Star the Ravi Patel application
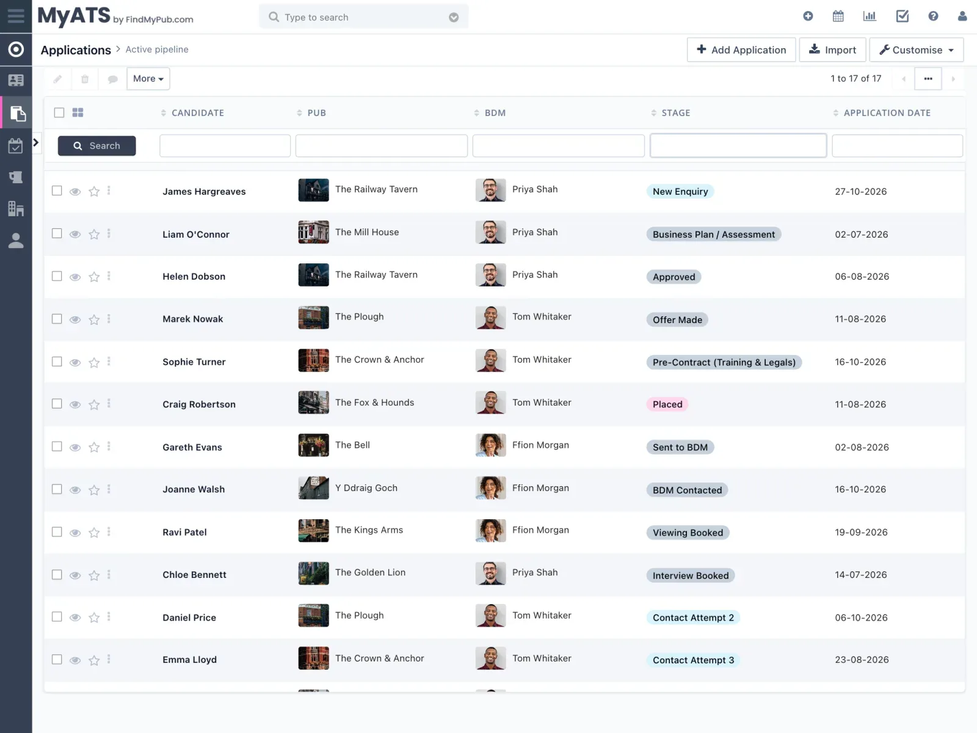 [x=94, y=533]
